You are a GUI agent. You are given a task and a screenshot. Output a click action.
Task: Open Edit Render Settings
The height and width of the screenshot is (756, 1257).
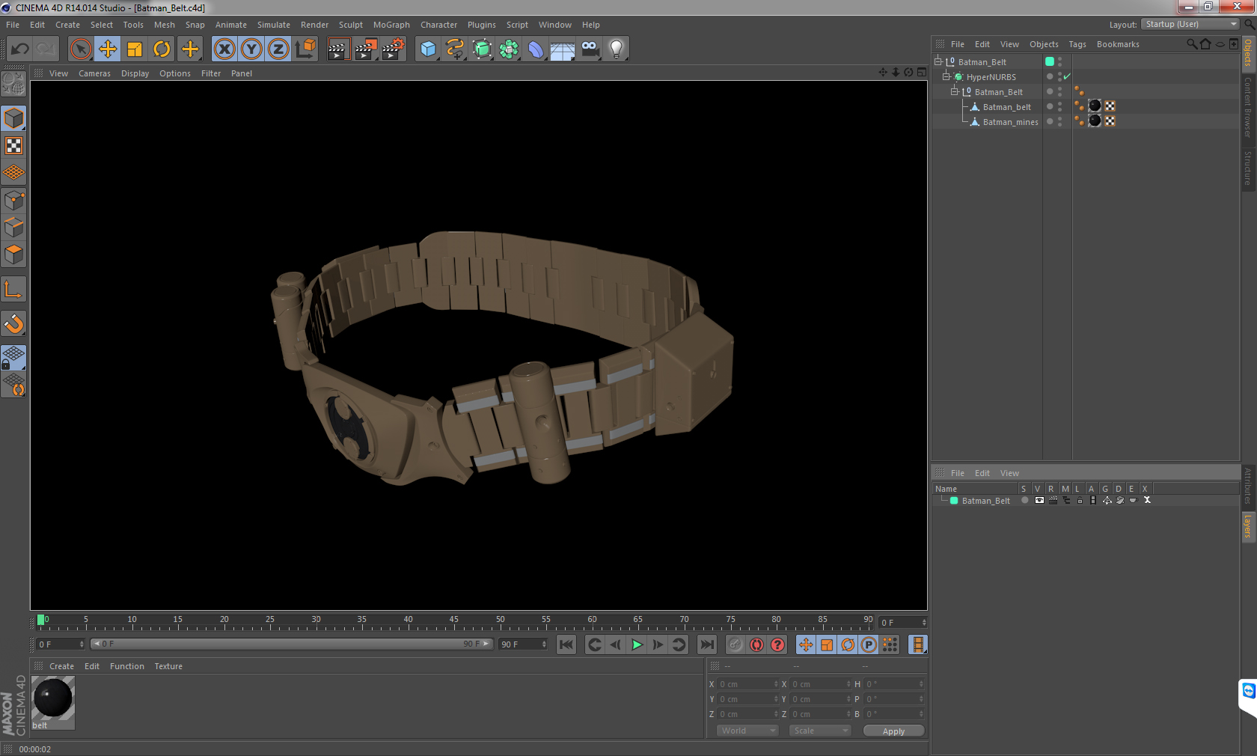pos(394,49)
